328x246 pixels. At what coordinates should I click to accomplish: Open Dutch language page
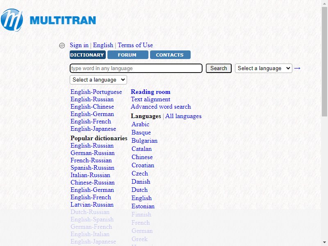(x=139, y=190)
